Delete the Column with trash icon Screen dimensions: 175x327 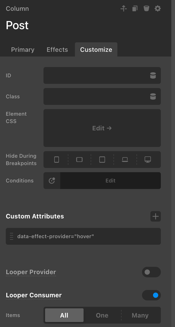(146, 9)
